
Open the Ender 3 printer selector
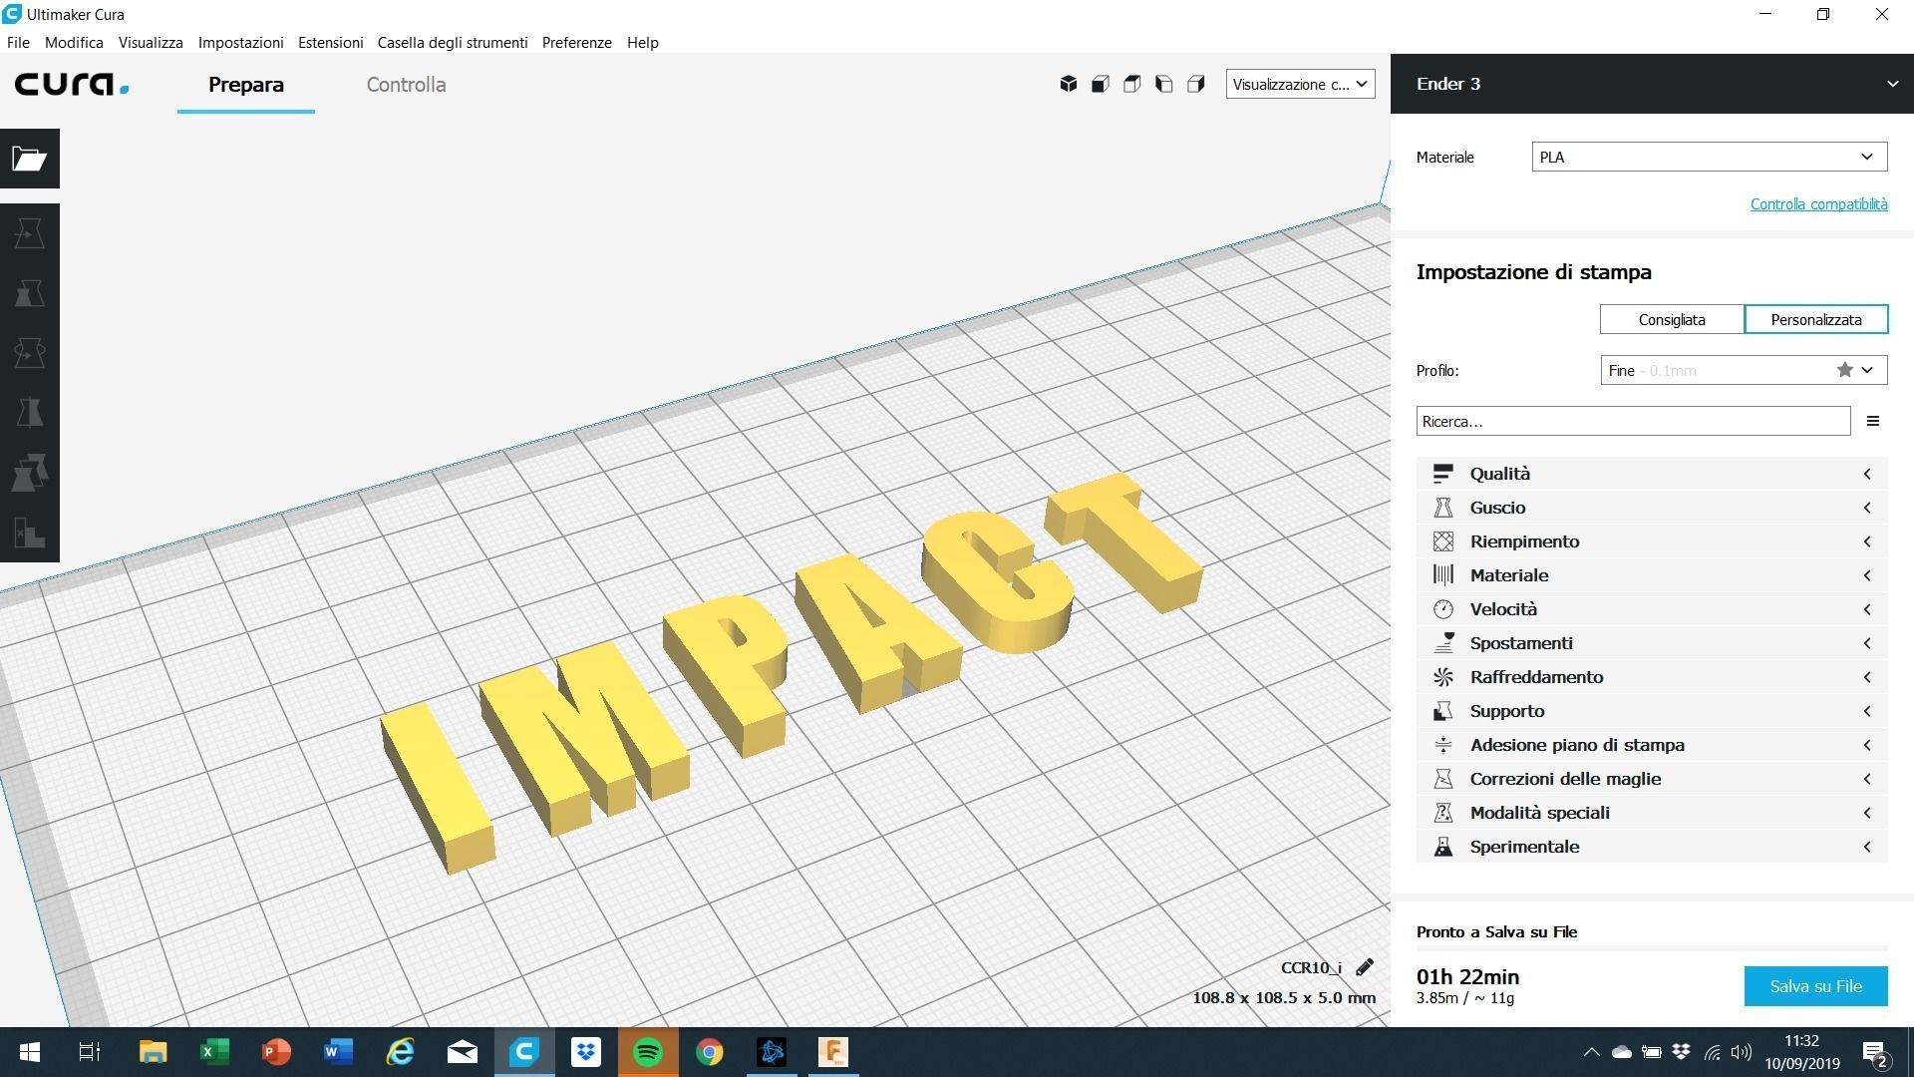coord(1652,84)
